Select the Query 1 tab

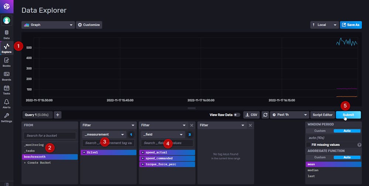(37, 115)
